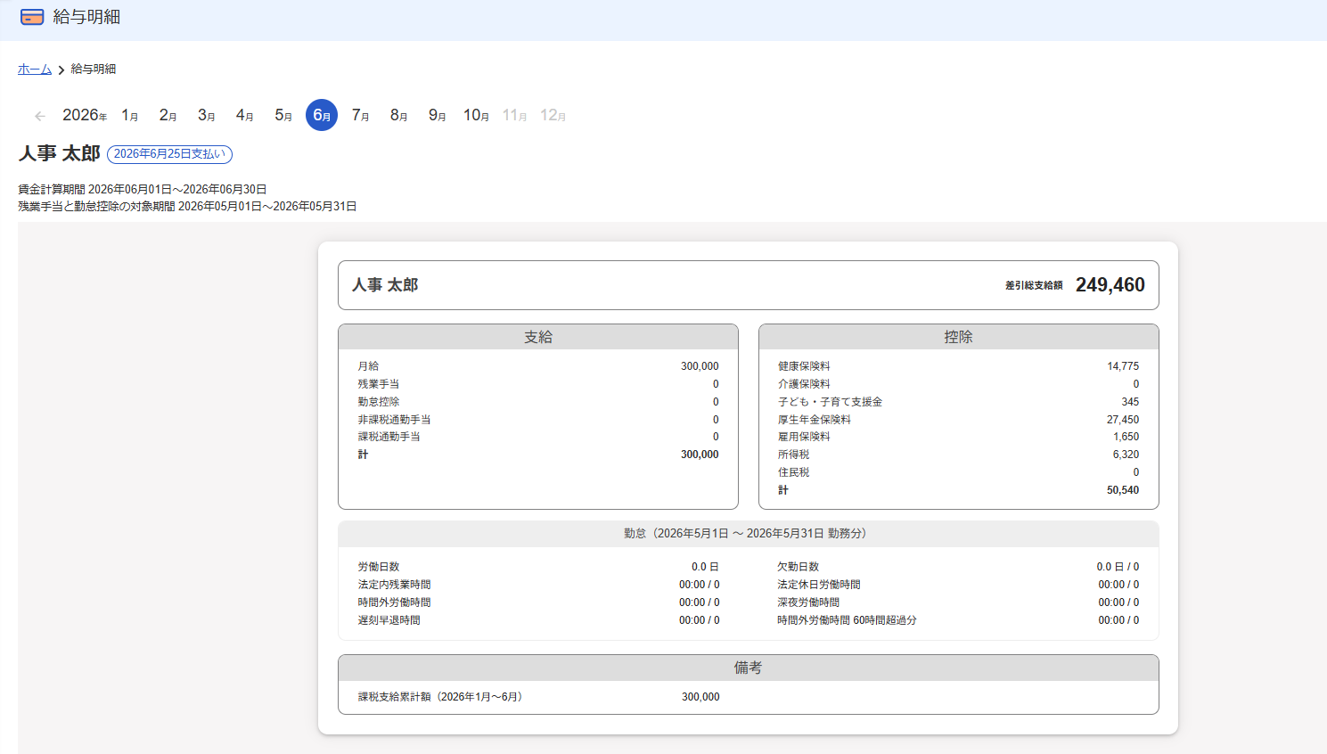Open the 8月 month tab
The image size is (1327, 754).
point(398,115)
